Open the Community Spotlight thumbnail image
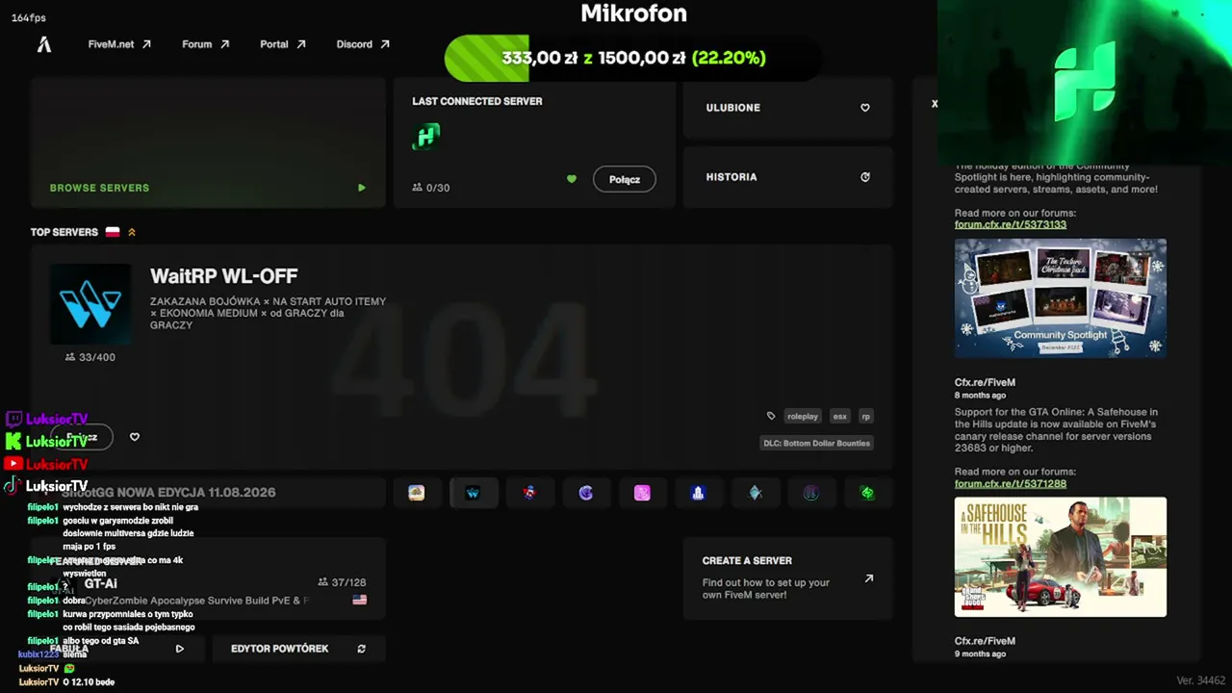 coord(1061,298)
